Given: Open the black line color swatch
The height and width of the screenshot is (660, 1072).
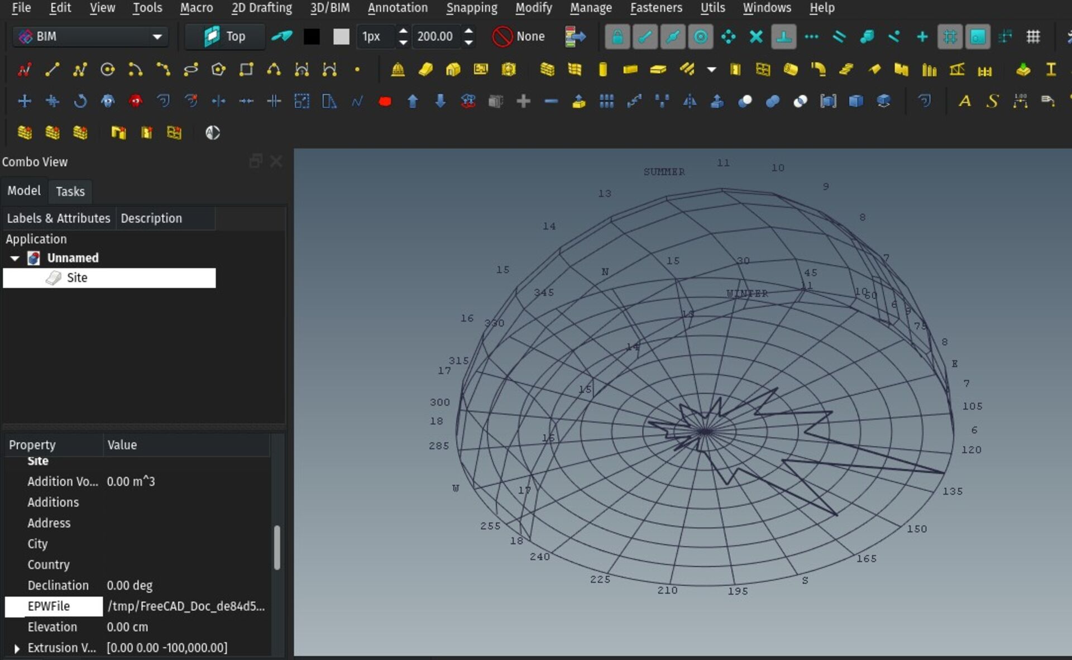Looking at the screenshot, I should pyautogui.click(x=312, y=36).
